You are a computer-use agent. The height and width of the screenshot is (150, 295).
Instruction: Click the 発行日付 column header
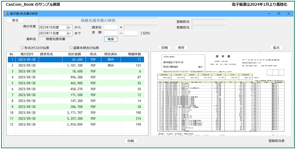(27, 54)
